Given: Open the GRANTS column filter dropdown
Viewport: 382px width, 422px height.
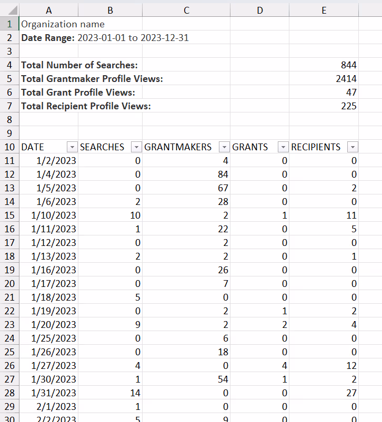Looking at the screenshot, I should pos(283,147).
